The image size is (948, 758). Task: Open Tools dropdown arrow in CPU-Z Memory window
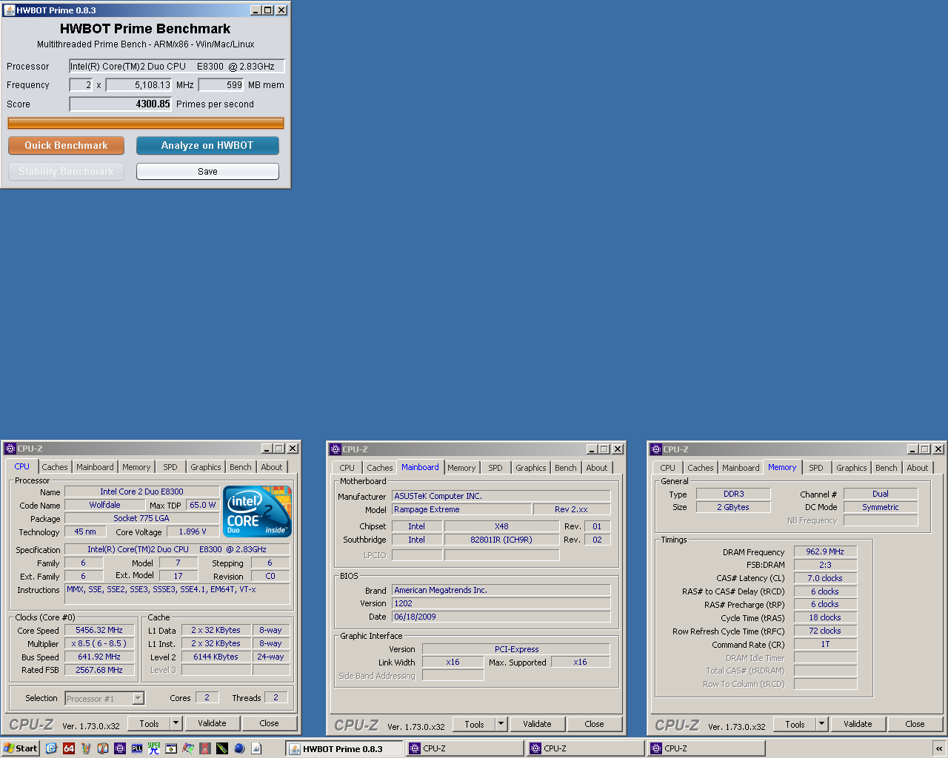tap(822, 724)
